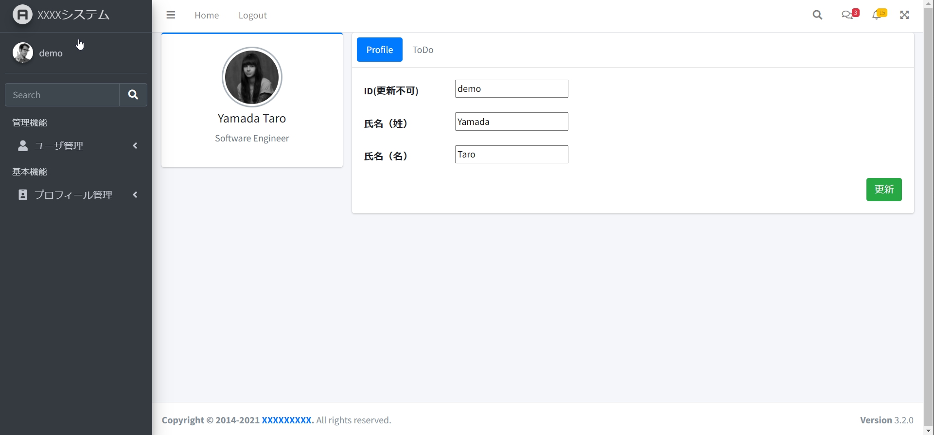934x435 pixels.
Task: Expand the プロフィール管理 menu chevron
Action: coord(135,195)
